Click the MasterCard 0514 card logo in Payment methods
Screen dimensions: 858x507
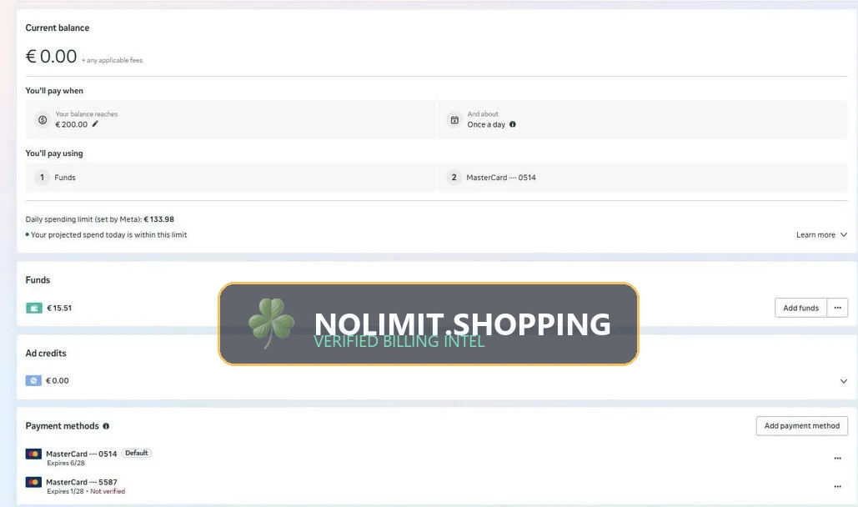point(33,454)
